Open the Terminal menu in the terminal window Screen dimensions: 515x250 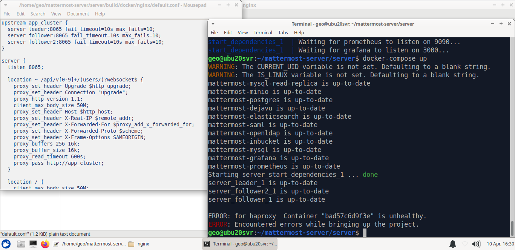click(x=263, y=32)
